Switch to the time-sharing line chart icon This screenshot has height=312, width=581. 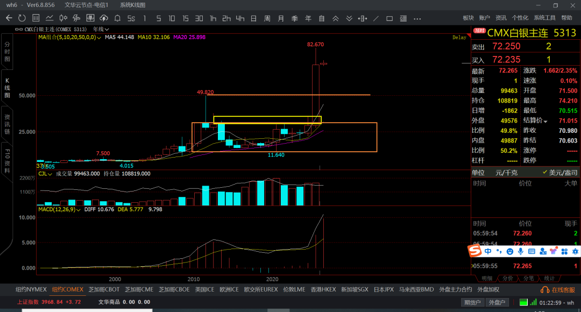pos(49,18)
